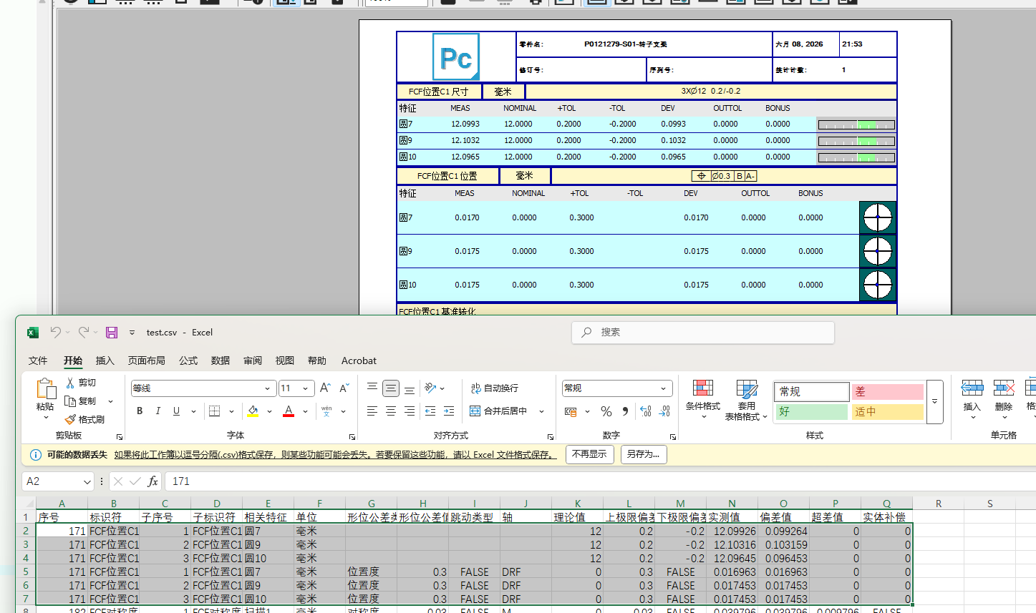Viewport: 1036px width, 613px height.
Task: Open the Merge and Center dropdown arrow
Action: click(541, 411)
